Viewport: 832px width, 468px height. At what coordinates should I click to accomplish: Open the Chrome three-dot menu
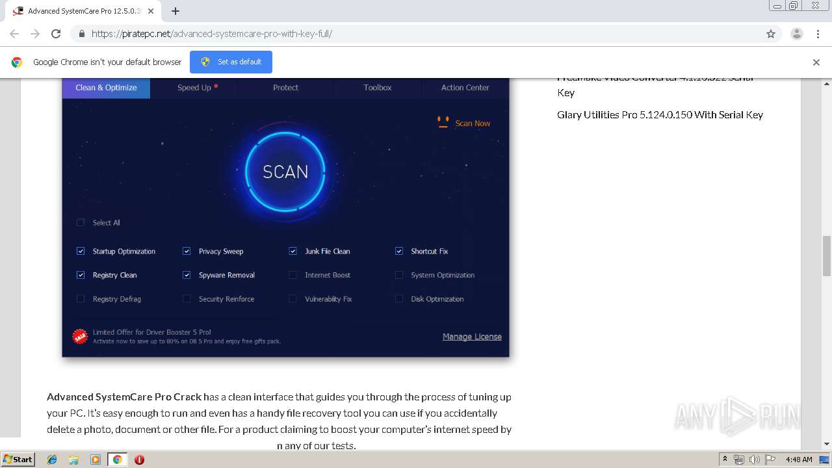[x=818, y=34]
